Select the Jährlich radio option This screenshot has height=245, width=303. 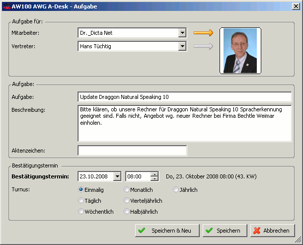(x=176, y=190)
